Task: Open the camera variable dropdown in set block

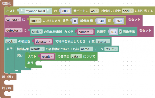Action: pos(13,19)
